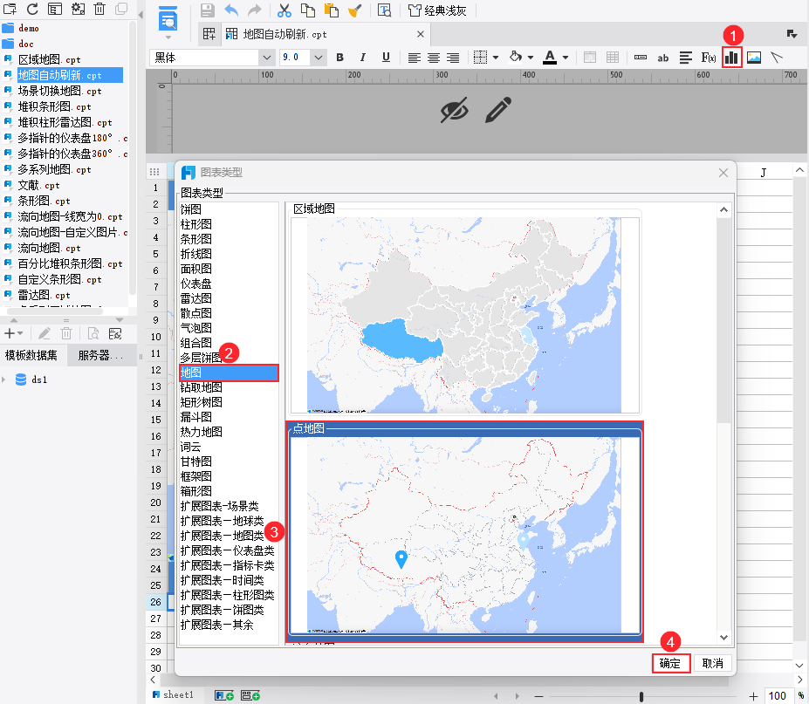Image resolution: width=809 pixels, height=704 pixels.
Task: Click the Insert Plain Text ab icon
Action: coord(663,58)
